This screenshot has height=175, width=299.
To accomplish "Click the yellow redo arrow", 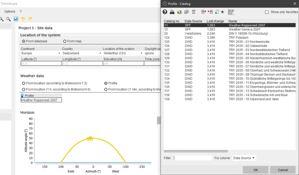I will (30, 19).
